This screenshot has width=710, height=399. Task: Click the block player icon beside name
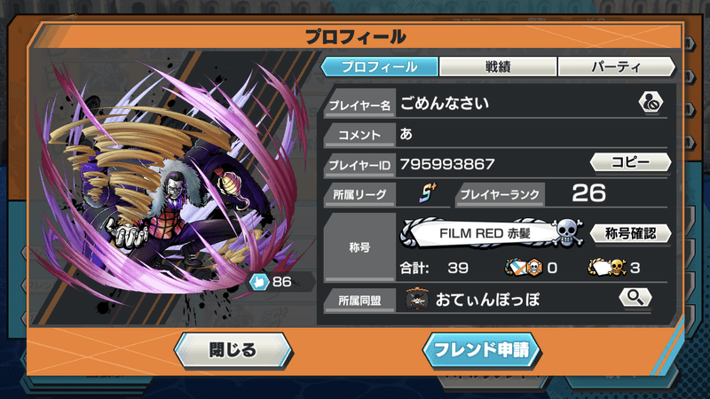pos(651,103)
